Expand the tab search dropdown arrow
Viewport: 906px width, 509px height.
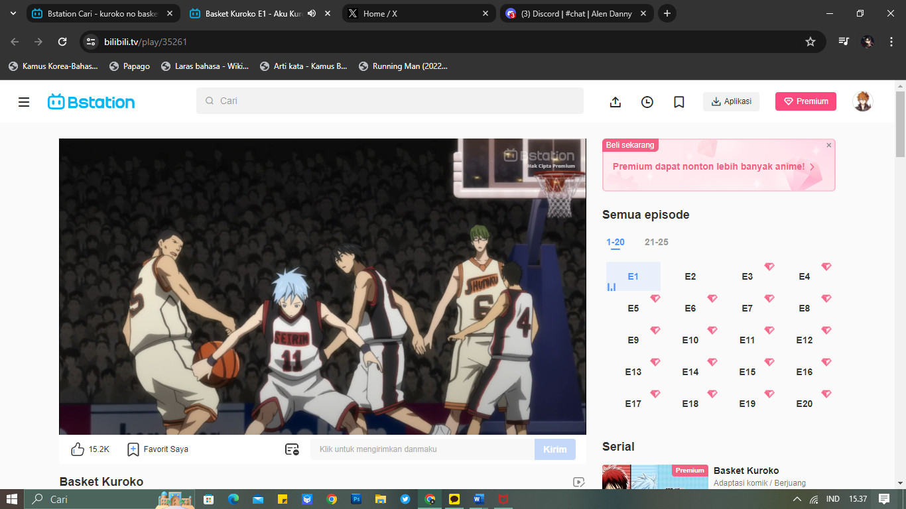point(13,13)
